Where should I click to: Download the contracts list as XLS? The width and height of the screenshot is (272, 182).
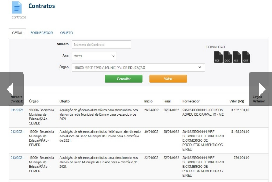pyautogui.click(x=237, y=57)
